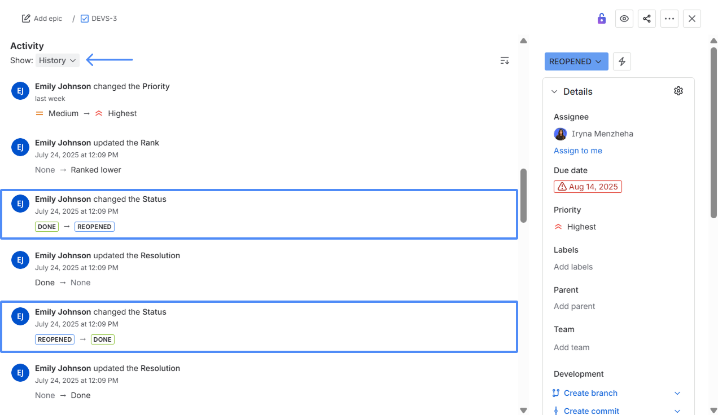
Task: Click the Assign to me link
Action: 577,151
